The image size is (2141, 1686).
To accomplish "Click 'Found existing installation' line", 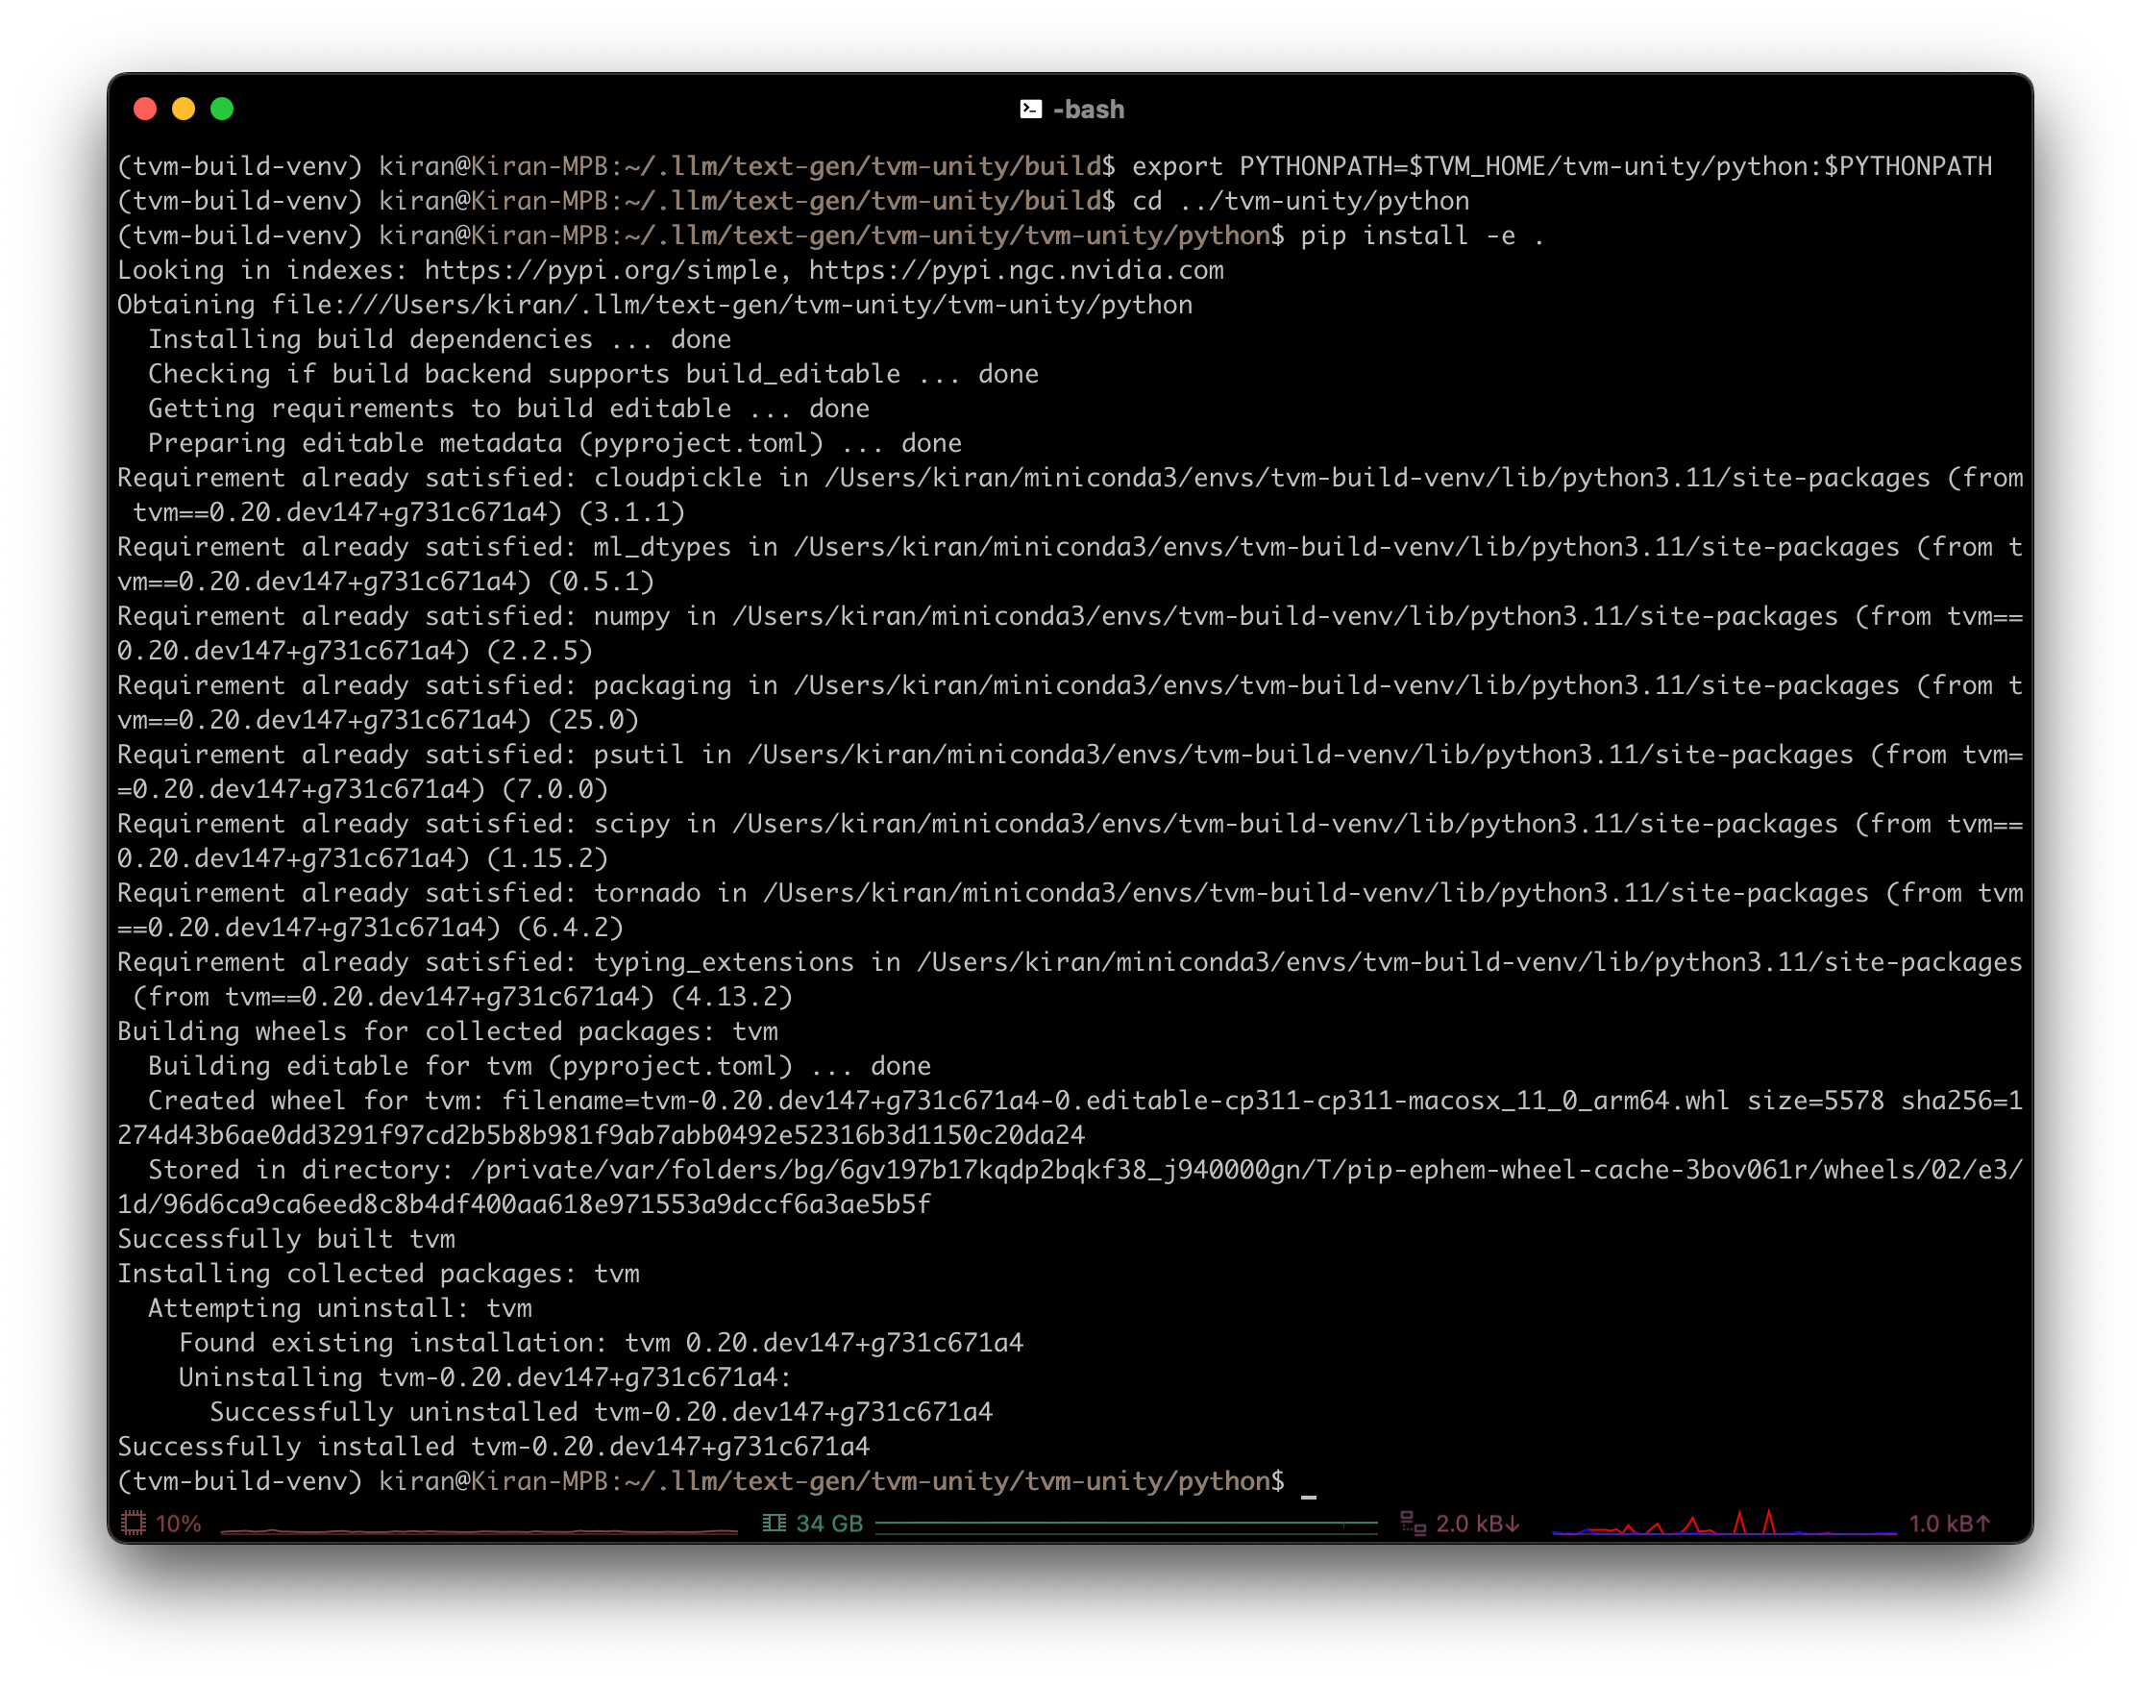I will pyautogui.click(x=601, y=1343).
